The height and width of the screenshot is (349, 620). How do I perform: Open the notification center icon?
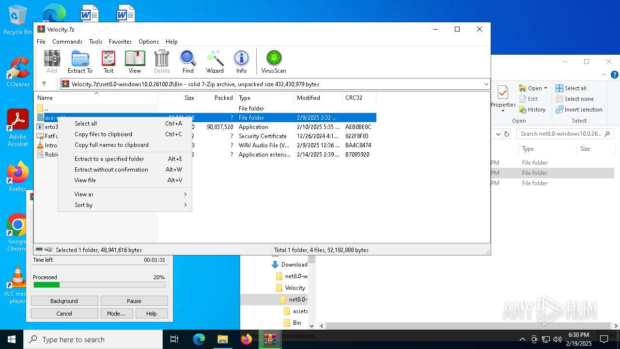pos(604,339)
